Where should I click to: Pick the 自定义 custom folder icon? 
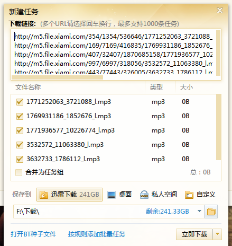point(189,195)
